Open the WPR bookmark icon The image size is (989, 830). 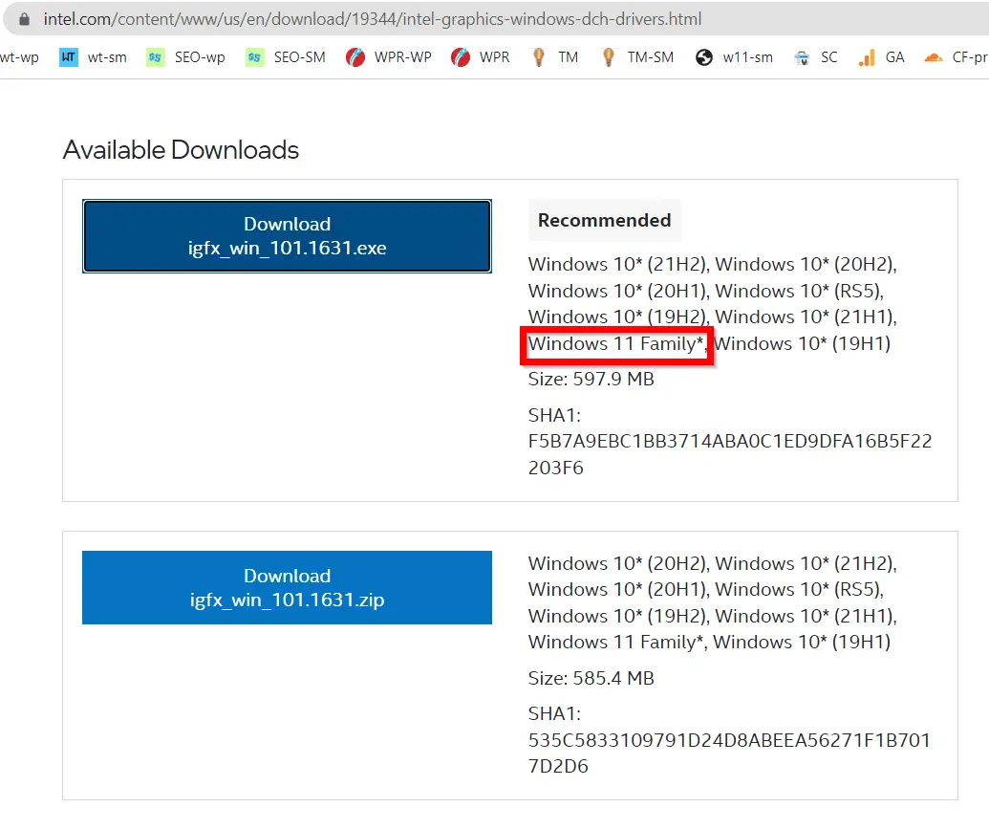(x=461, y=57)
